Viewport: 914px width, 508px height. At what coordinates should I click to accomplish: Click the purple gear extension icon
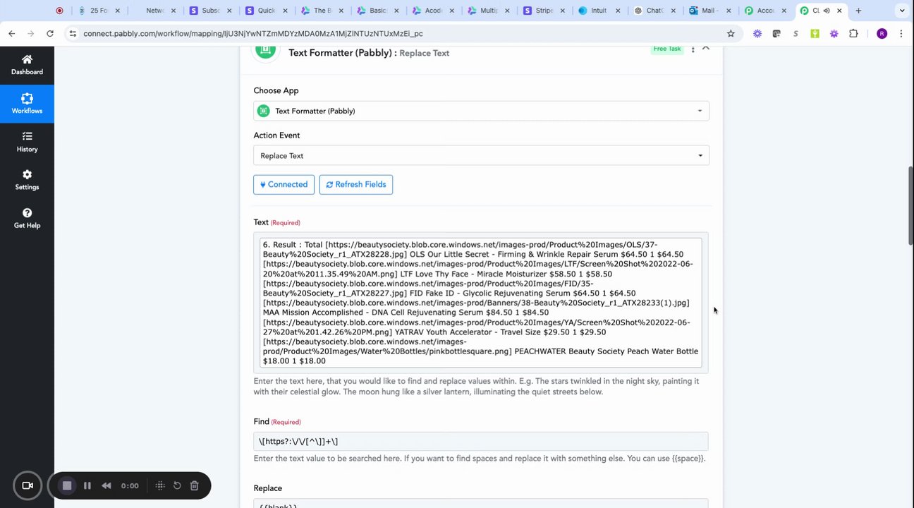click(834, 33)
